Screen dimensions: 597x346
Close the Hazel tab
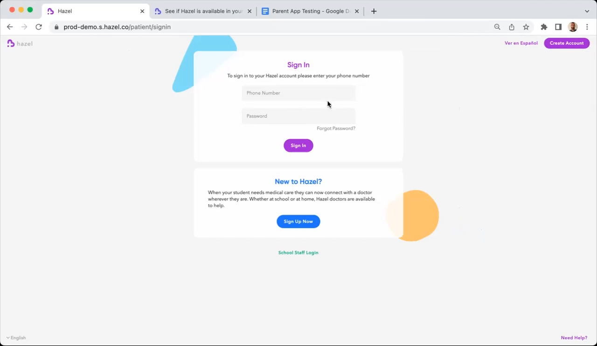pos(142,11)
